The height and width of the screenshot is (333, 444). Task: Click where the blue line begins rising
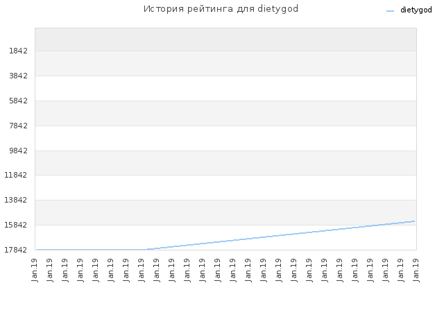[x=145, y=250]
